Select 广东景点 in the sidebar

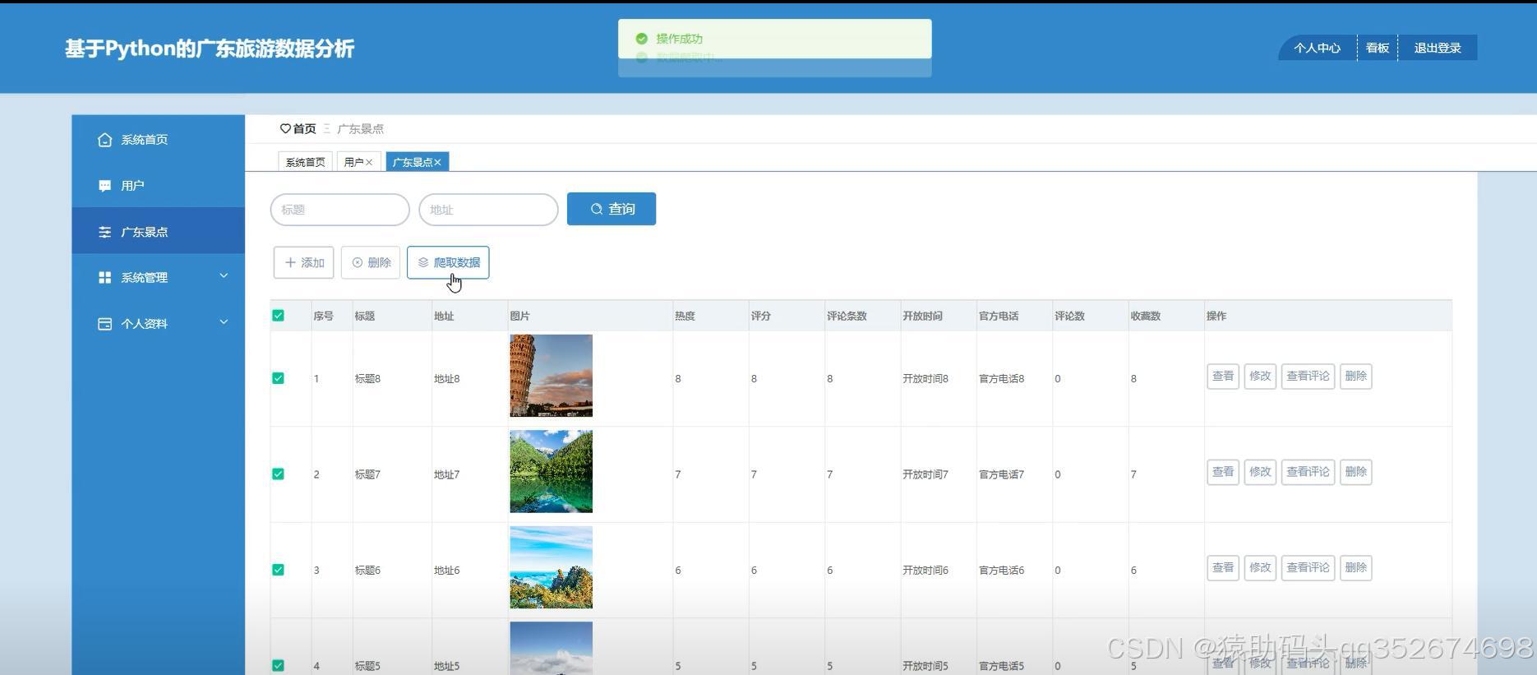coord(158,232)
